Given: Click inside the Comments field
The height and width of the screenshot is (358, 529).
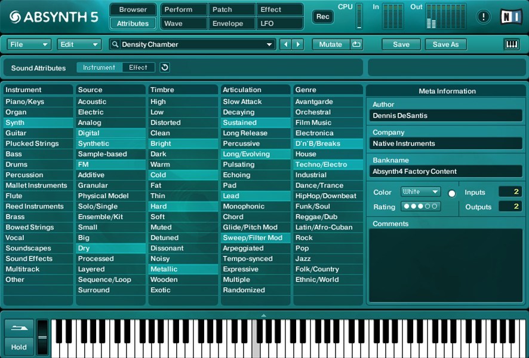Looking at the screenshot, I should click(x=445, y=263).
